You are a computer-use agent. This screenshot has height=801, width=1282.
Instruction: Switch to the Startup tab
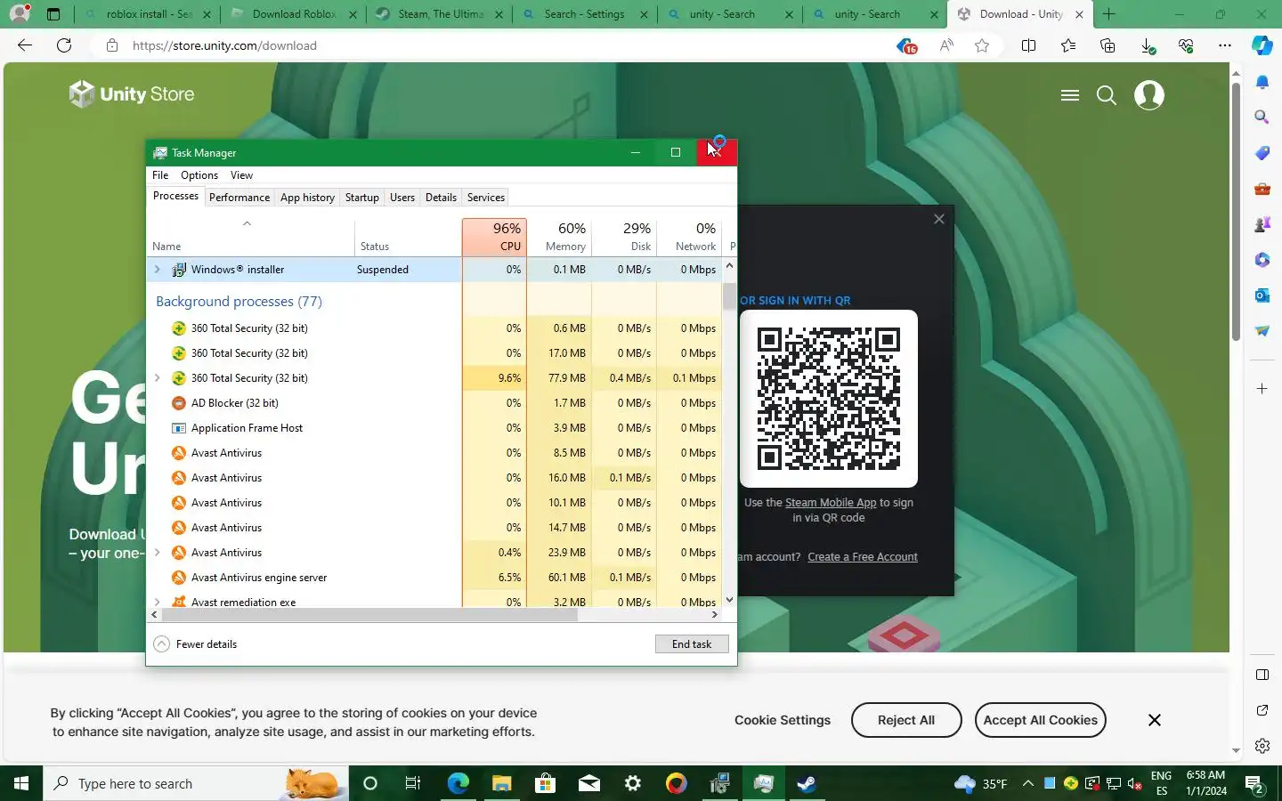coord(362,198)
